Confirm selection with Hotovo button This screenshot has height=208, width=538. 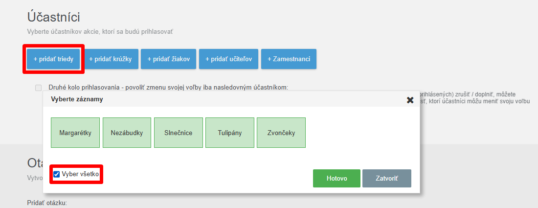point(336,179)
